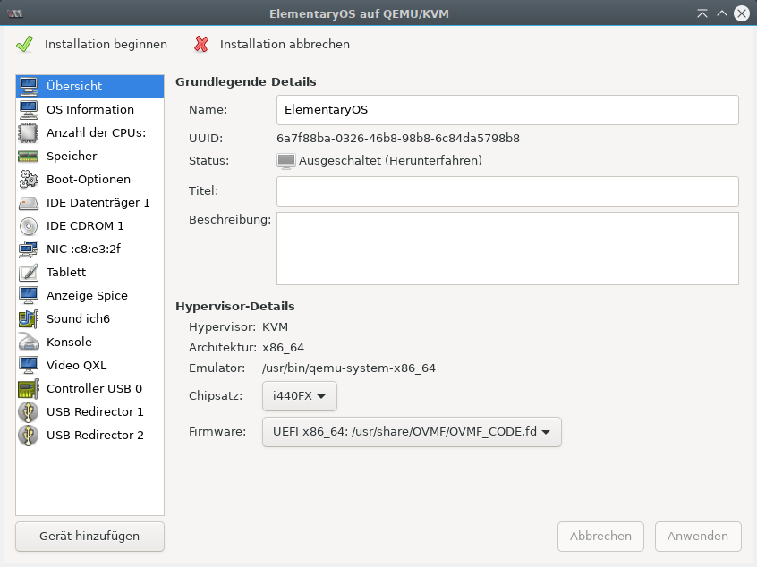
Task: Click the network icon for NIC :c8:e3:2f
Action: pyautogui.click(x=29, y=249)
